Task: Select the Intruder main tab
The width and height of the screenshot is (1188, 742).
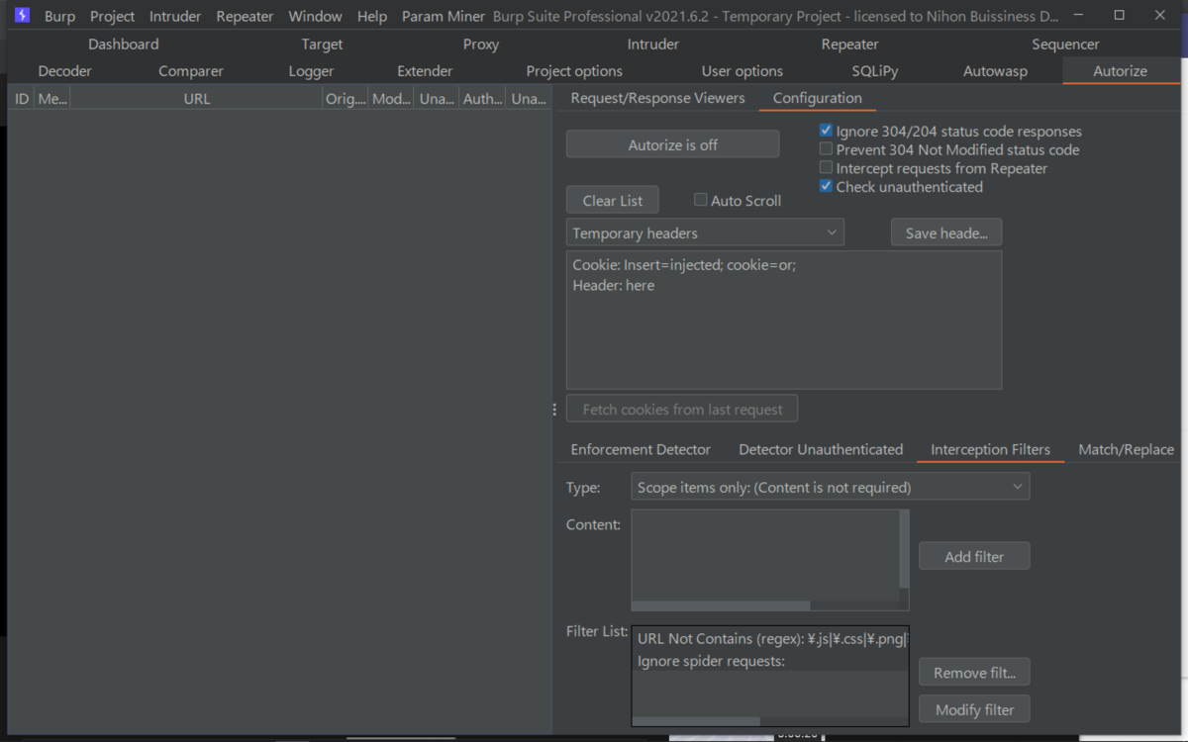Action: click(653, 45)
